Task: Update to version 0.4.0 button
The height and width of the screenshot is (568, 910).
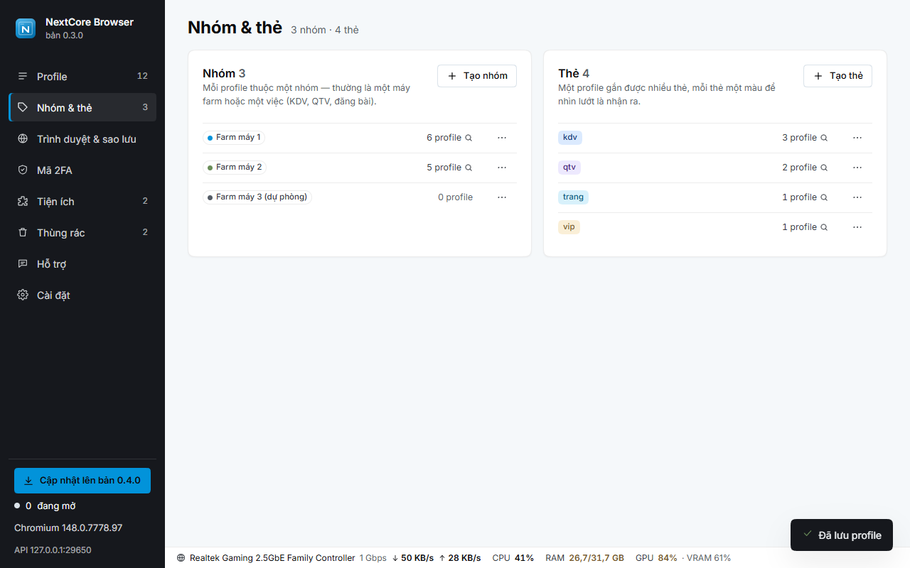Action: coord(82,481)
